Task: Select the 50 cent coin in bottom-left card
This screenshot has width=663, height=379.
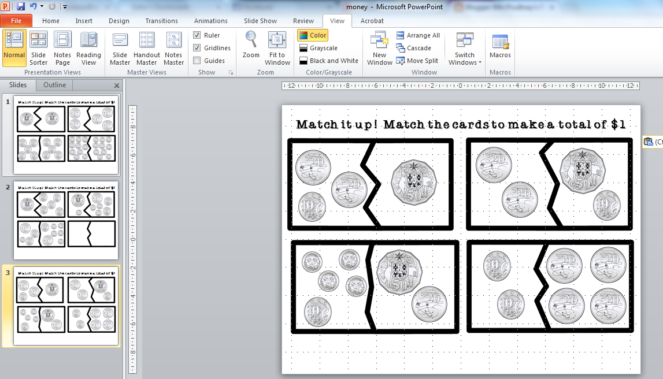Action: [x=399, y=272]
